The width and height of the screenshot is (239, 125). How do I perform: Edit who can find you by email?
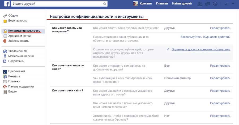[220, 91]
